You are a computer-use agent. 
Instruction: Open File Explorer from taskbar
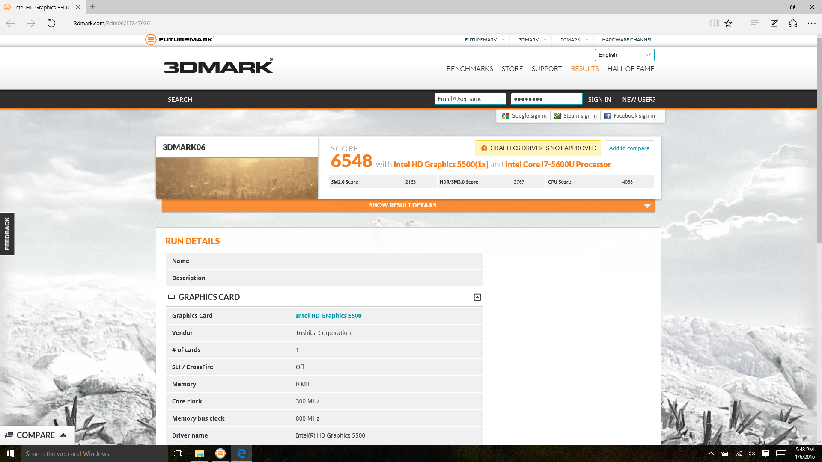pyautogui.click(x=199, y=453)
